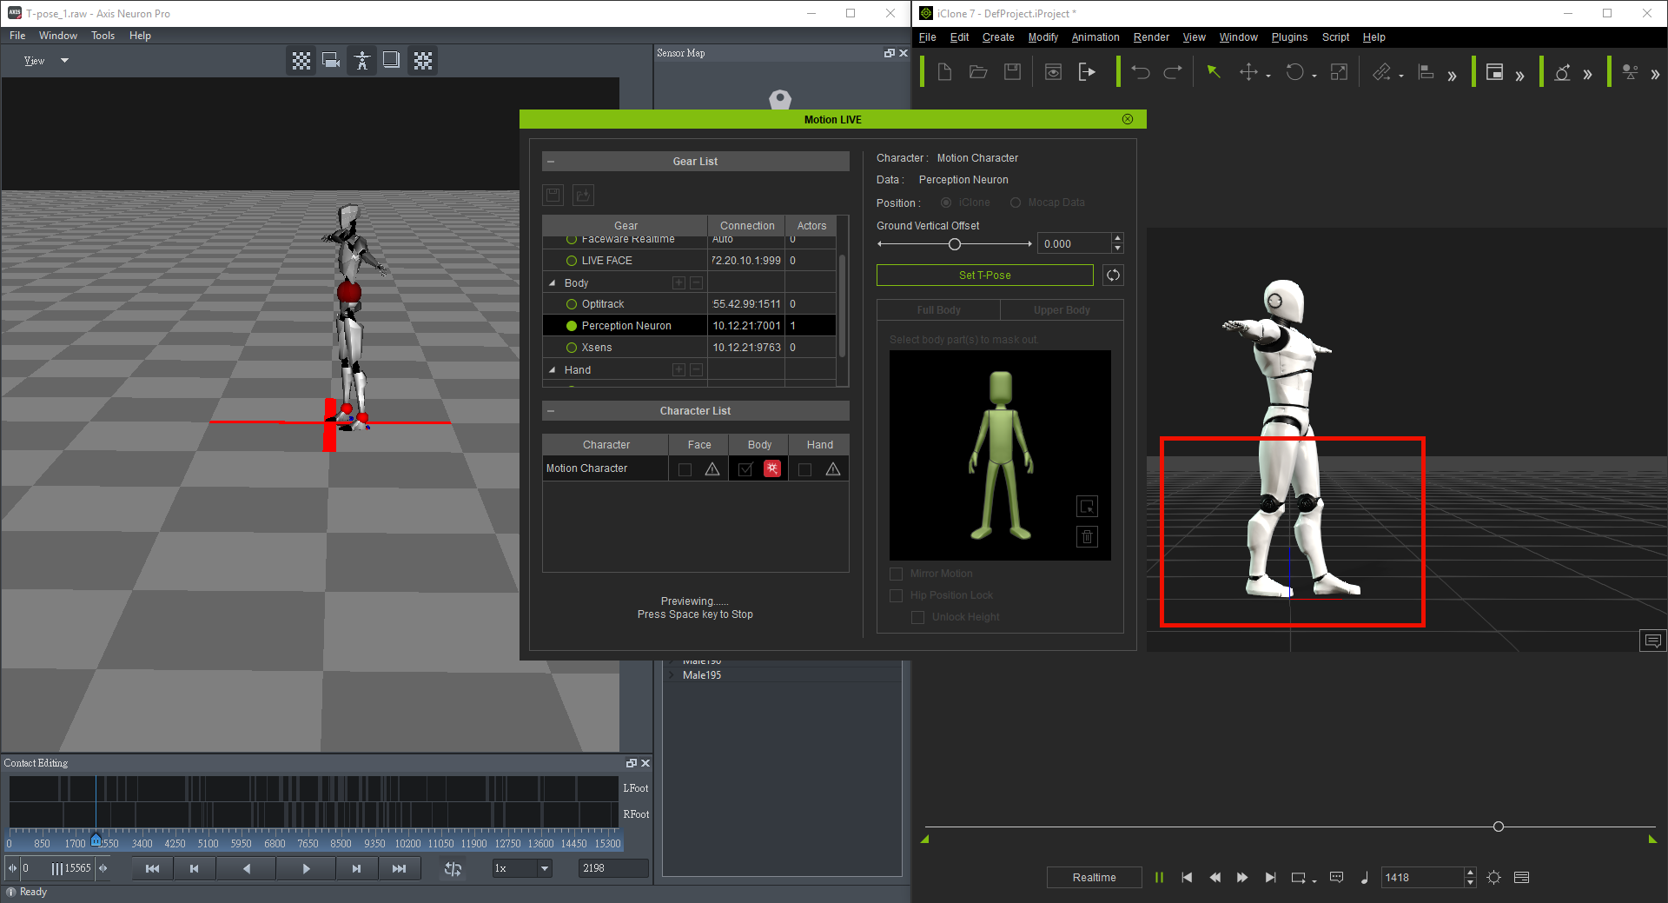Open Tools menu in Axis Neuron
This screenshot has height=903, width=1668.
pyautogui.click(x=103, y=36)
